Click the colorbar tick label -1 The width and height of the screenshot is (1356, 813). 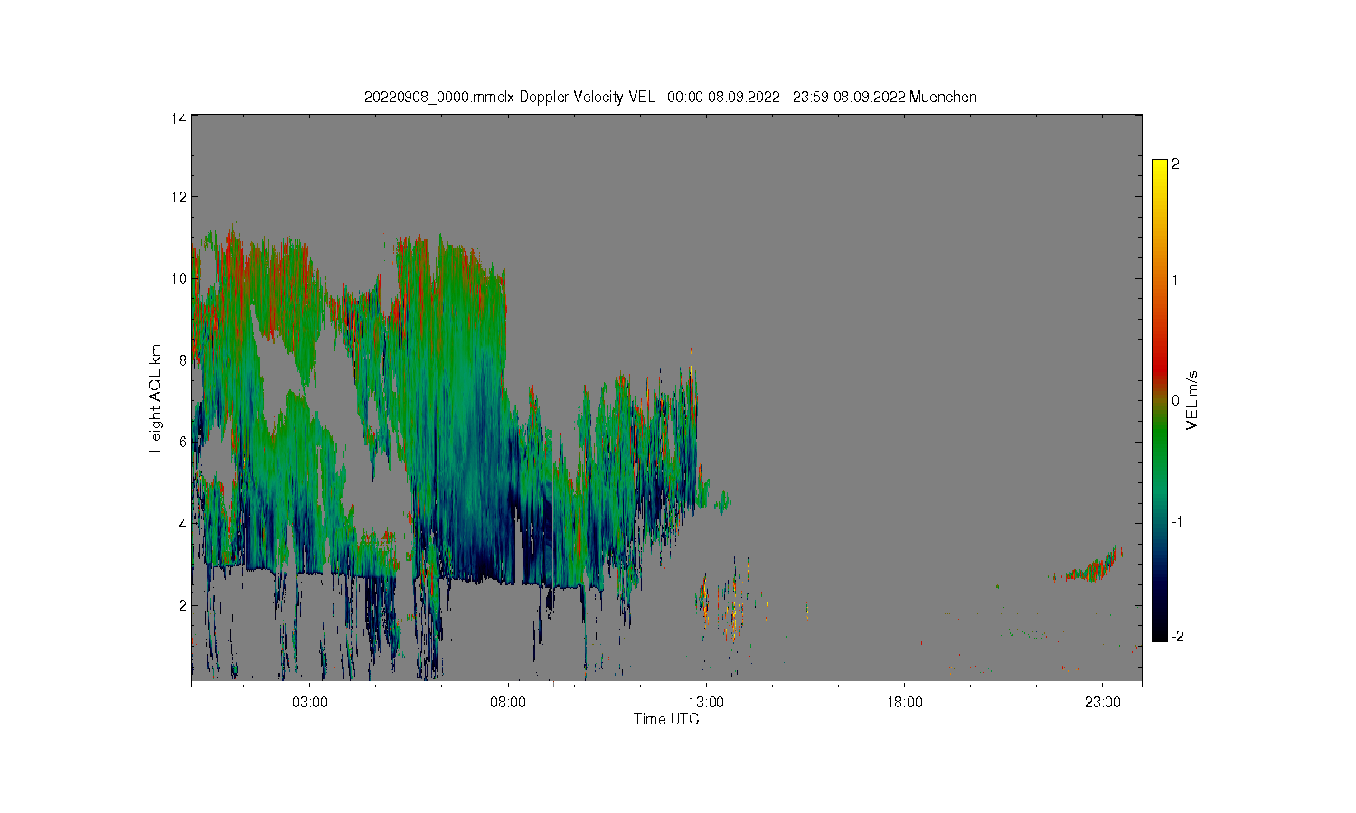coord(1178,522)
